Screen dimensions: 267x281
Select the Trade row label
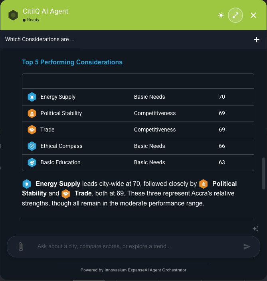point(47,130)
